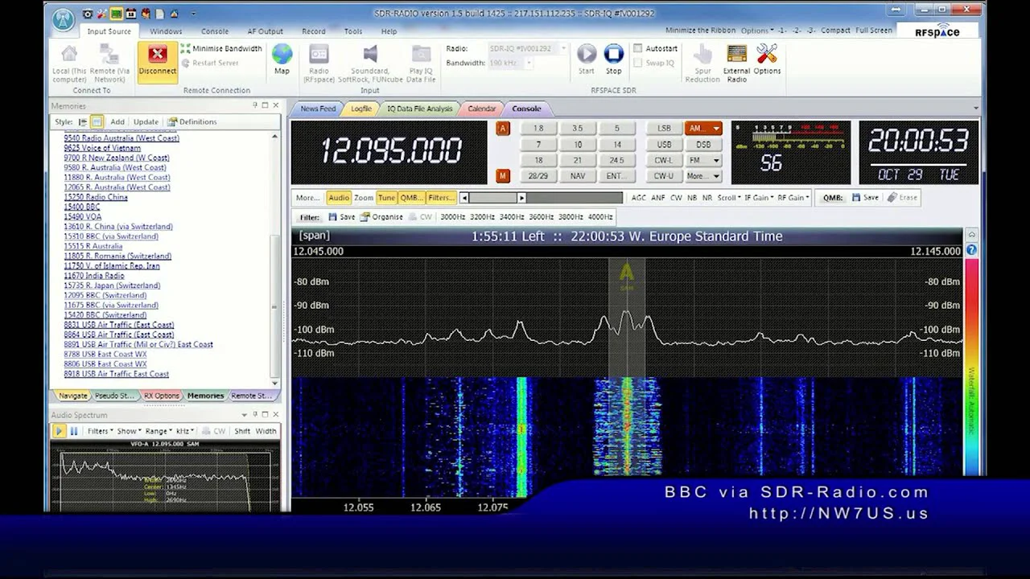The width and height of the screenshot is (1030, 579).
Task: Click the red Disconnect icon
Action: pyautogui.click(x=157, y=55)
